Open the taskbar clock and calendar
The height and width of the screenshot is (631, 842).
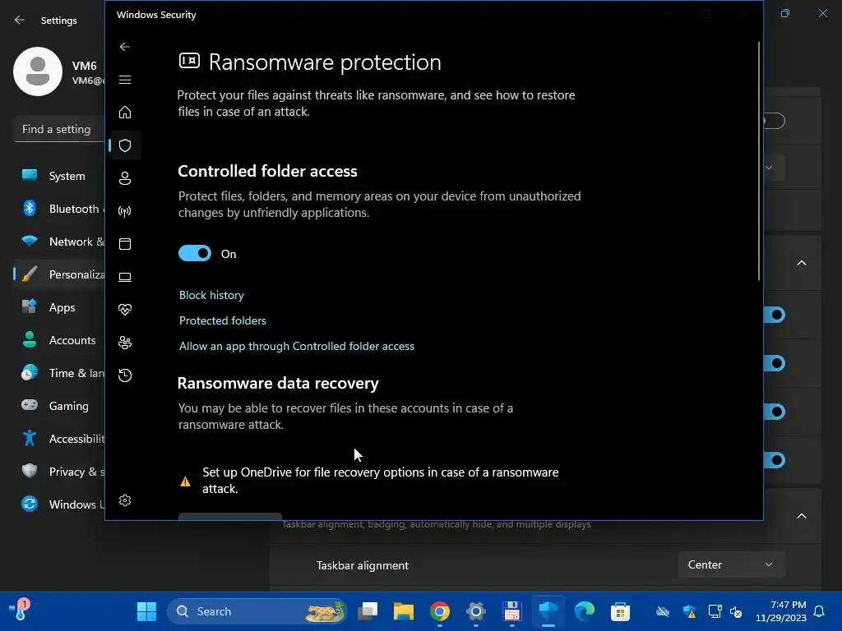[x=781, y=611]
